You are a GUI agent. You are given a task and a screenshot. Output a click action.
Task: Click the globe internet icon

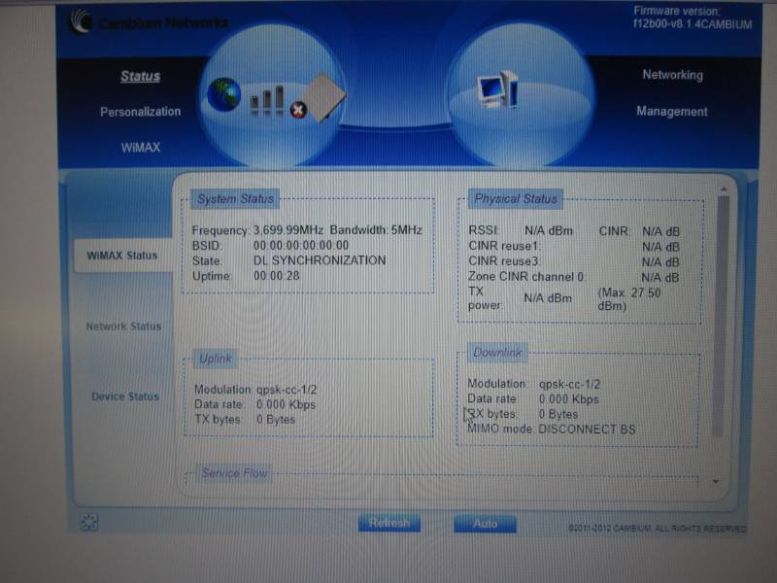click(x=224, y=94)
